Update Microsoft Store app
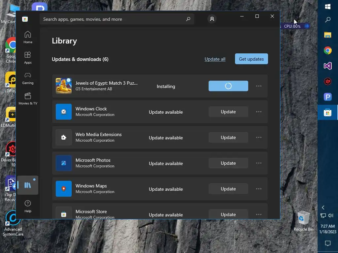The width and height of the screenshot is (338, 253). 228,214
